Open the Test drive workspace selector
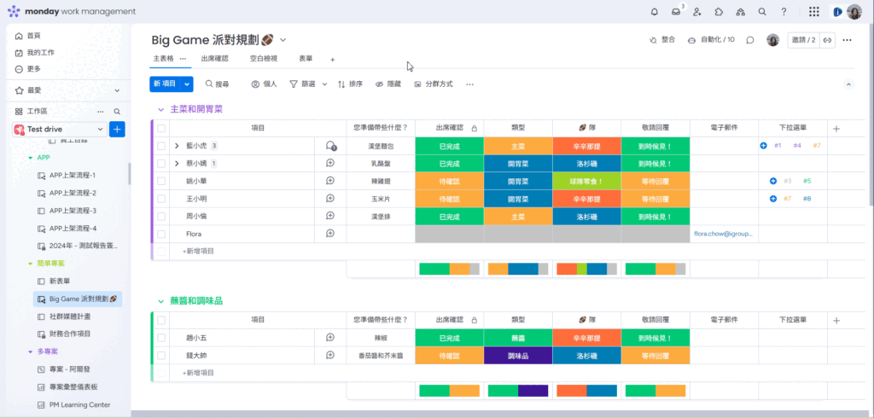874x418 pixels. 59,130
